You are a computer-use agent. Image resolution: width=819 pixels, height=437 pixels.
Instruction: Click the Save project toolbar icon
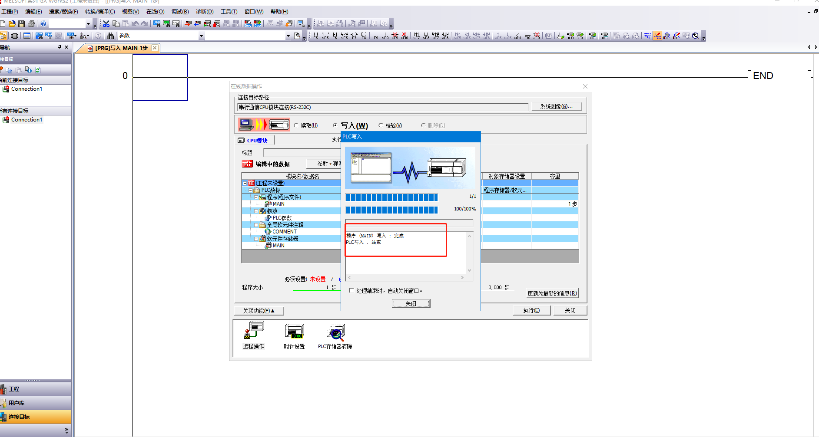click(21, 23)
